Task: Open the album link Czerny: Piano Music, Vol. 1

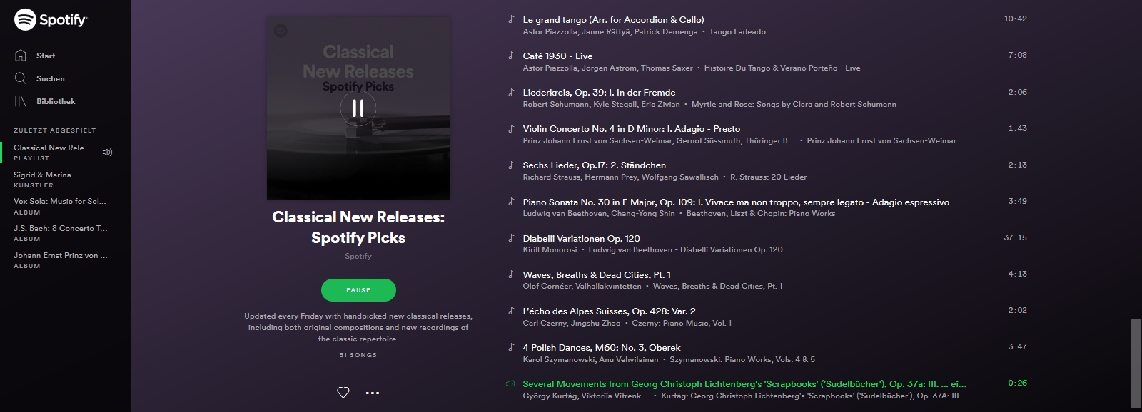Action: pyautogui.click(x=682, y=323)
